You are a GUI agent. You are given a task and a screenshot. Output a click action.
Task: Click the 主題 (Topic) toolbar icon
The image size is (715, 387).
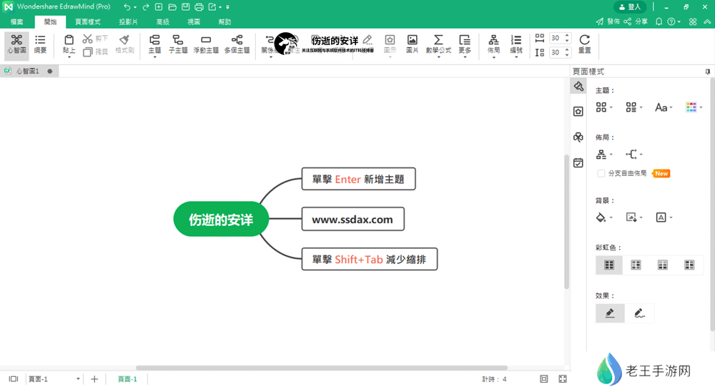(154, 44)
